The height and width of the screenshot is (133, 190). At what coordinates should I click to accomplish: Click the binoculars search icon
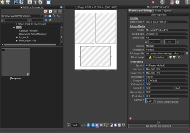(46, 20)
